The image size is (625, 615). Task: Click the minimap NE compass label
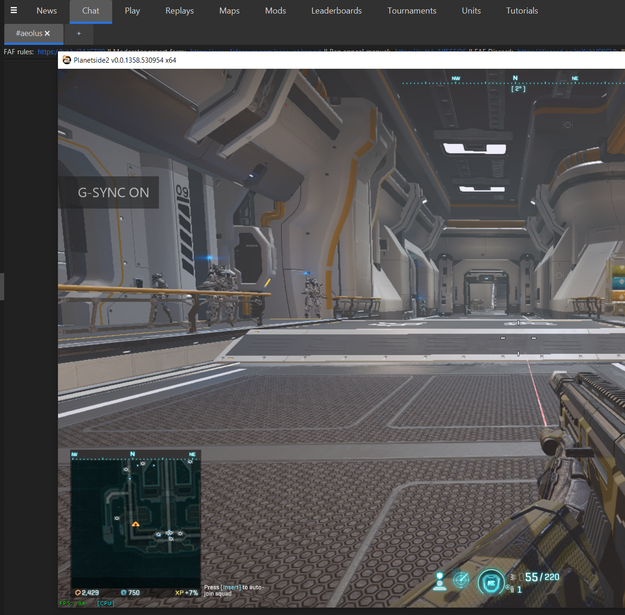(192, 454)
